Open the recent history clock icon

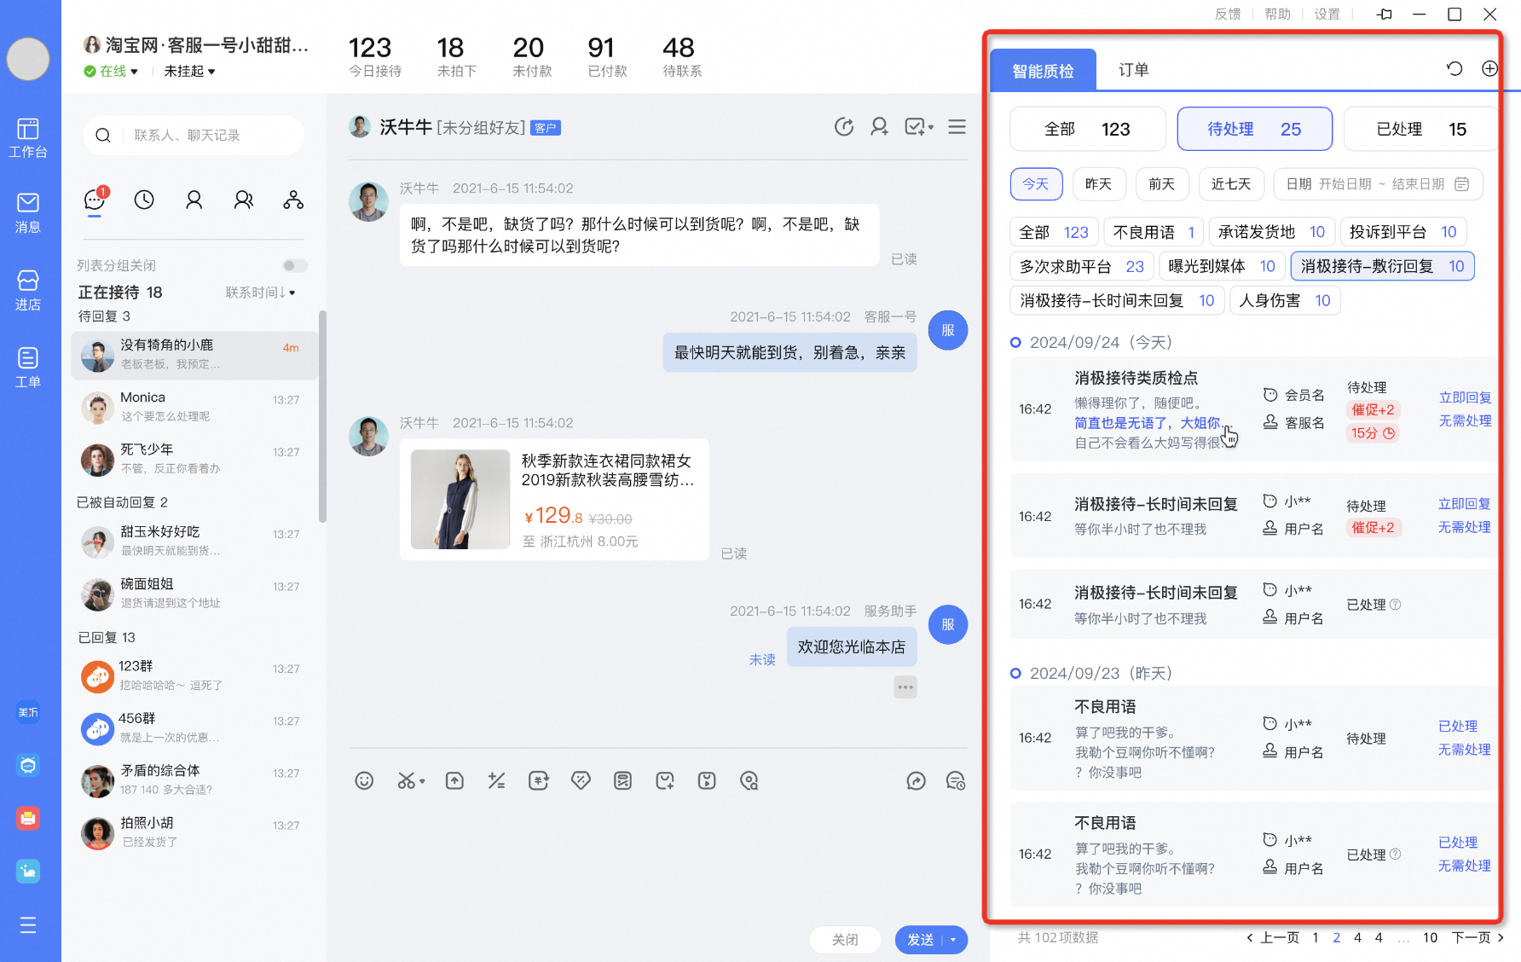point(144,200)
